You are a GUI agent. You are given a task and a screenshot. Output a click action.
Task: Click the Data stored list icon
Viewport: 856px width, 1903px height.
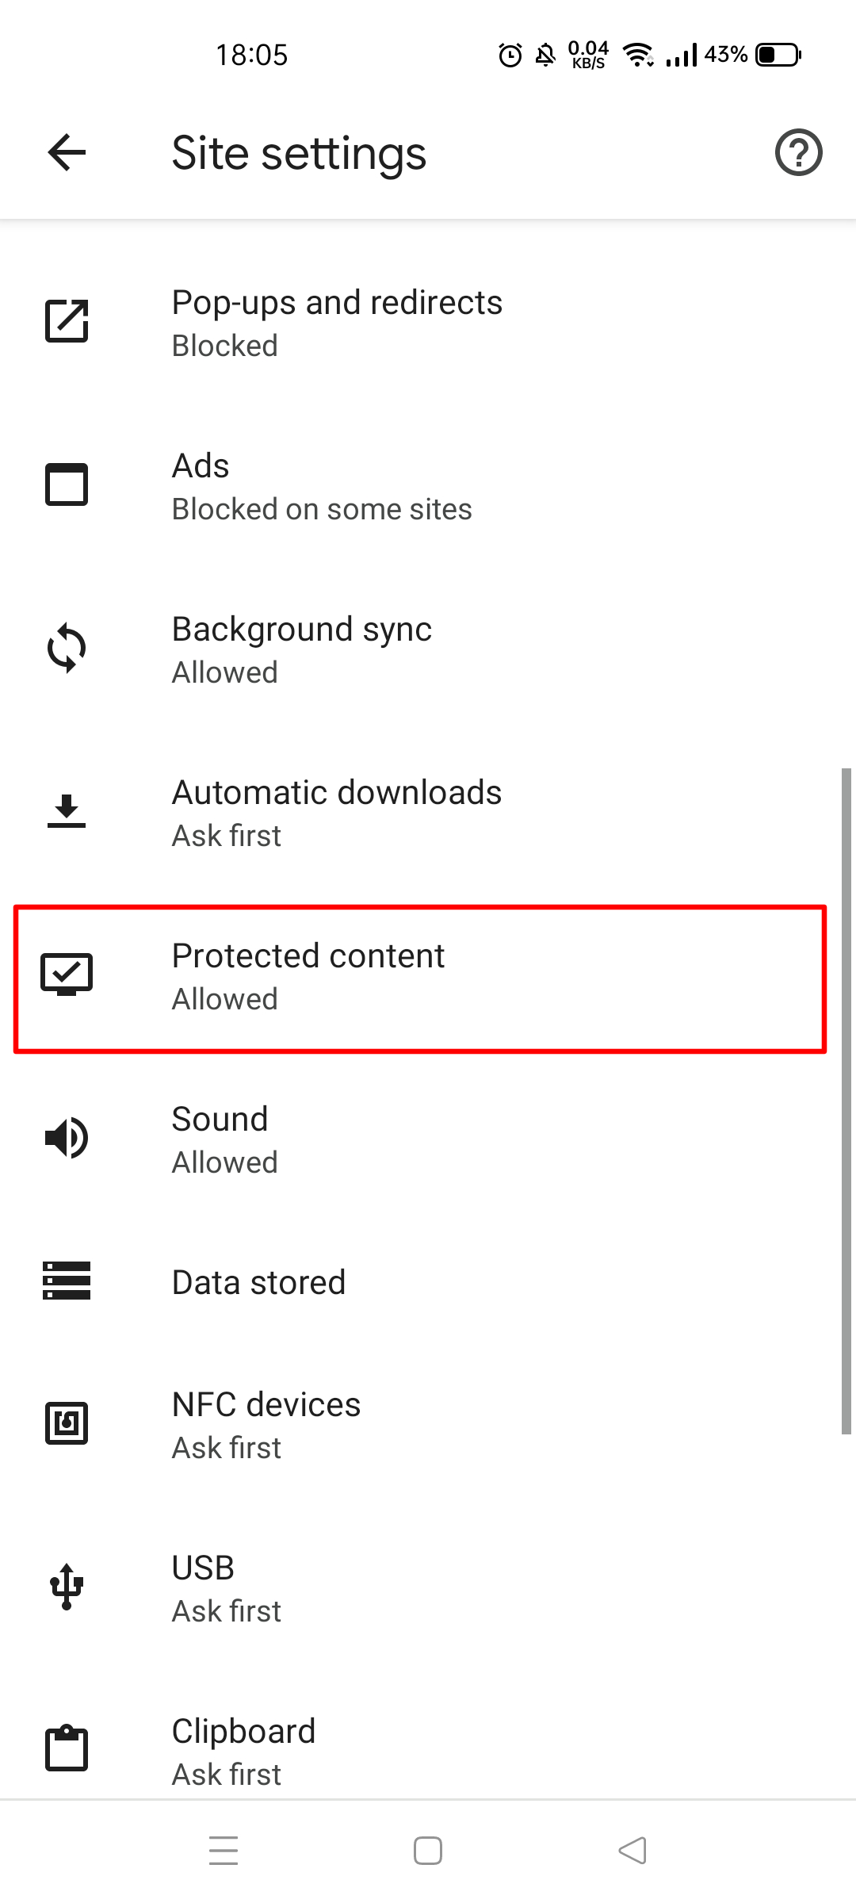pos(67,1281)
